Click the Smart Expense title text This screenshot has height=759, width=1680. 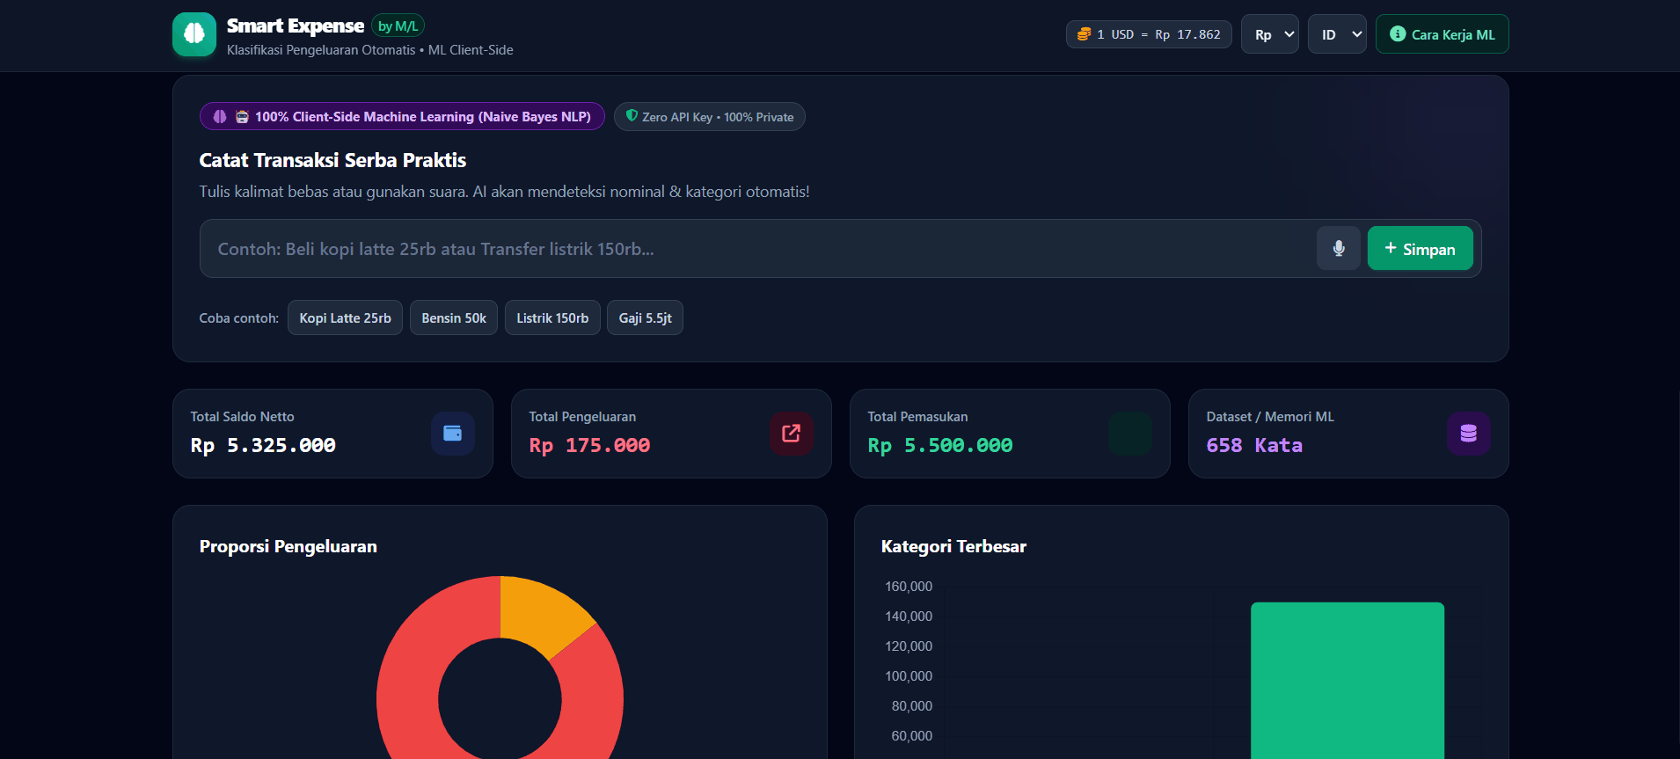click(296, 26)
